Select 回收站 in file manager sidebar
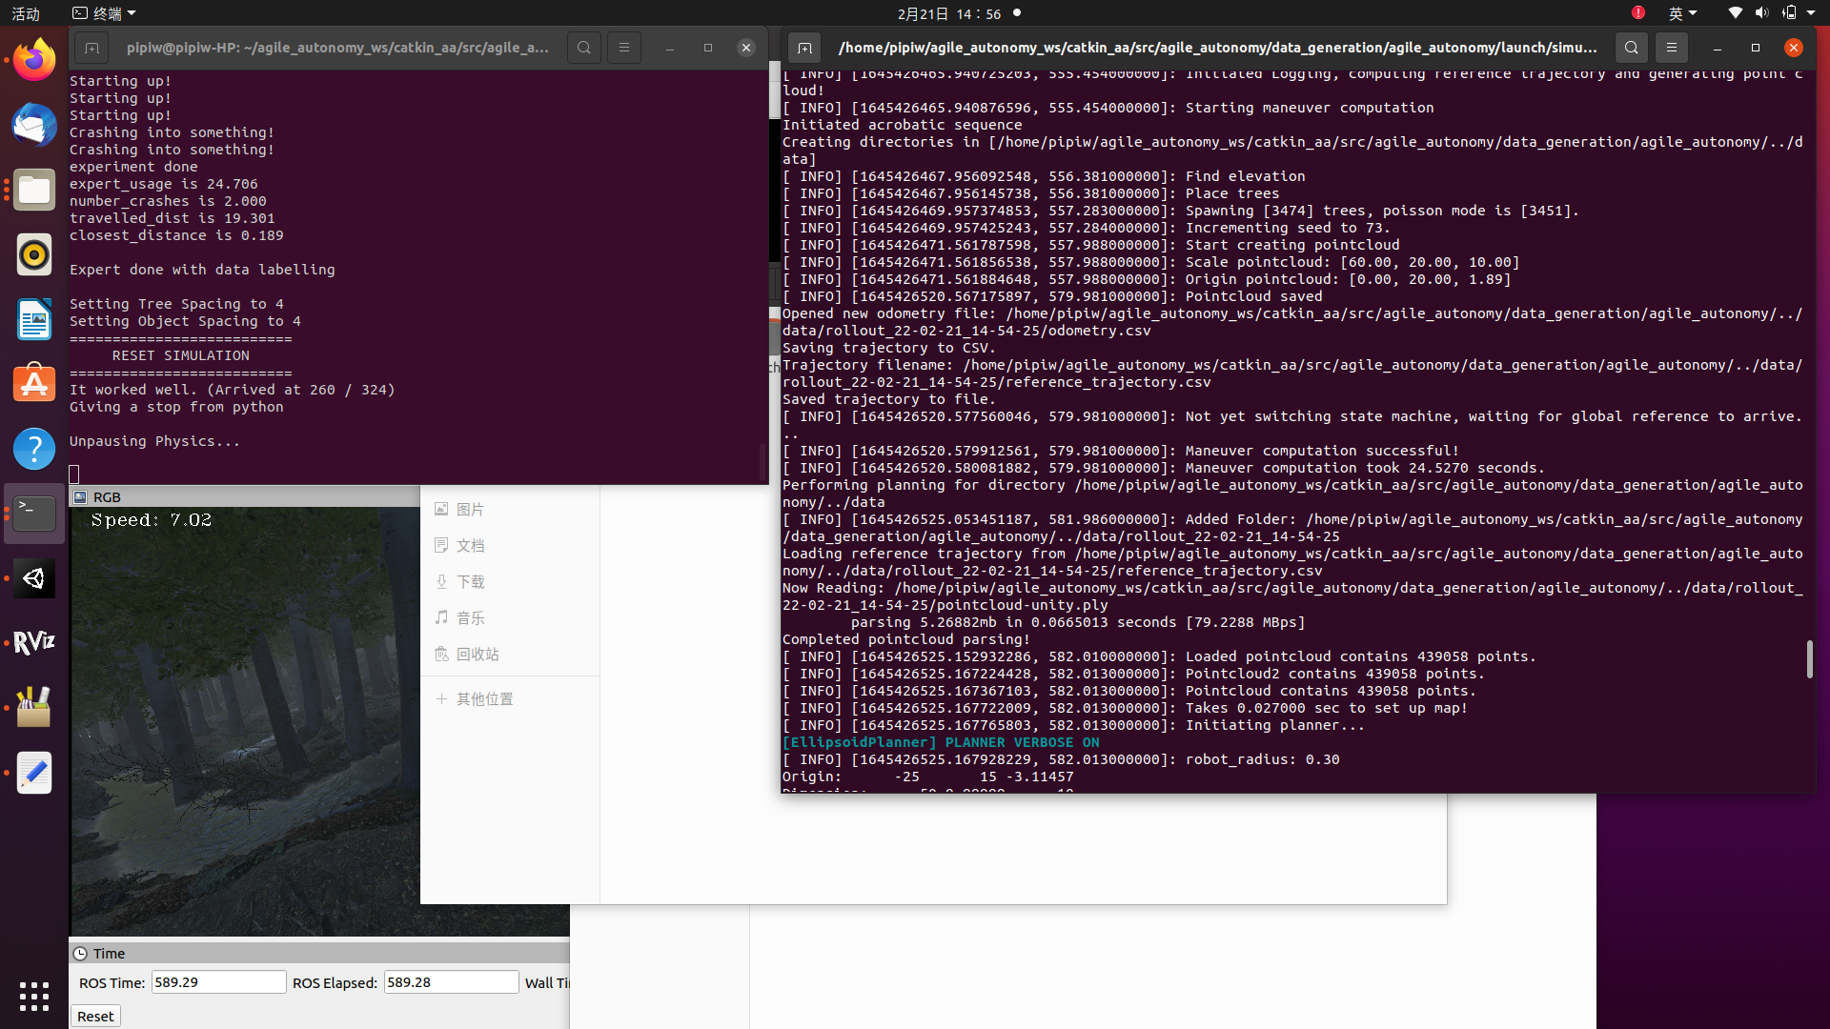The width and height of the screenshot is (1830, 1029). (x=477, y=655)
